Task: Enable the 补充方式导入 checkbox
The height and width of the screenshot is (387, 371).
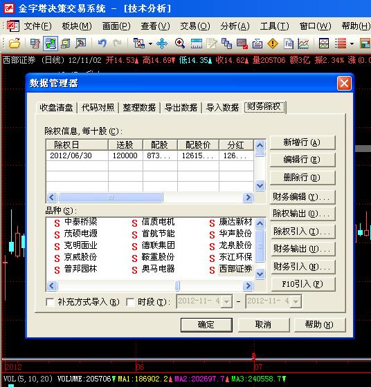Action: click(50, 302)
